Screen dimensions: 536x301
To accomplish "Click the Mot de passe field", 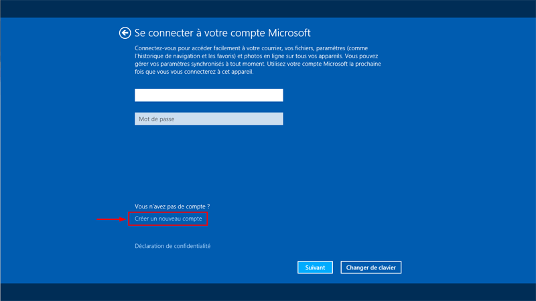I will click(x=208, y=119).
